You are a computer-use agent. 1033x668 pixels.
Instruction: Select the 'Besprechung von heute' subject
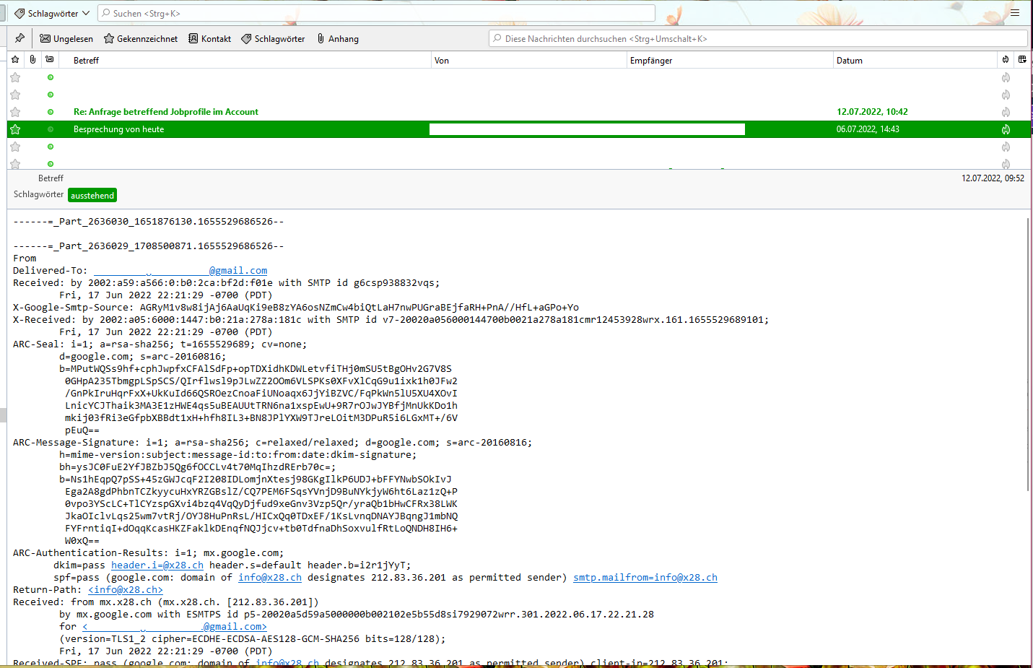[x=118, y=129]
